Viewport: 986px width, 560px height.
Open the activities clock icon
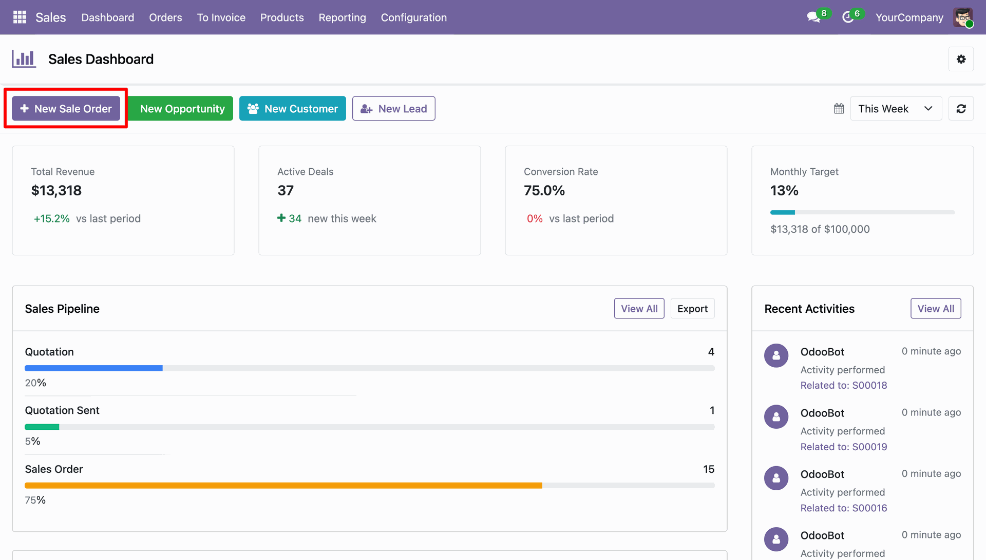point(848,17)
